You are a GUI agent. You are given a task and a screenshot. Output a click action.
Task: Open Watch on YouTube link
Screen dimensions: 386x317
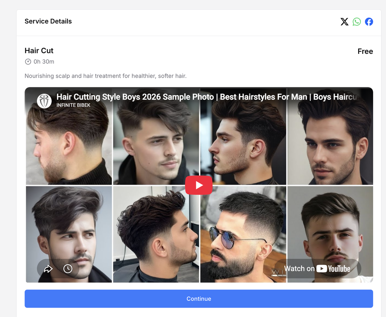click(x=317, y=268)
